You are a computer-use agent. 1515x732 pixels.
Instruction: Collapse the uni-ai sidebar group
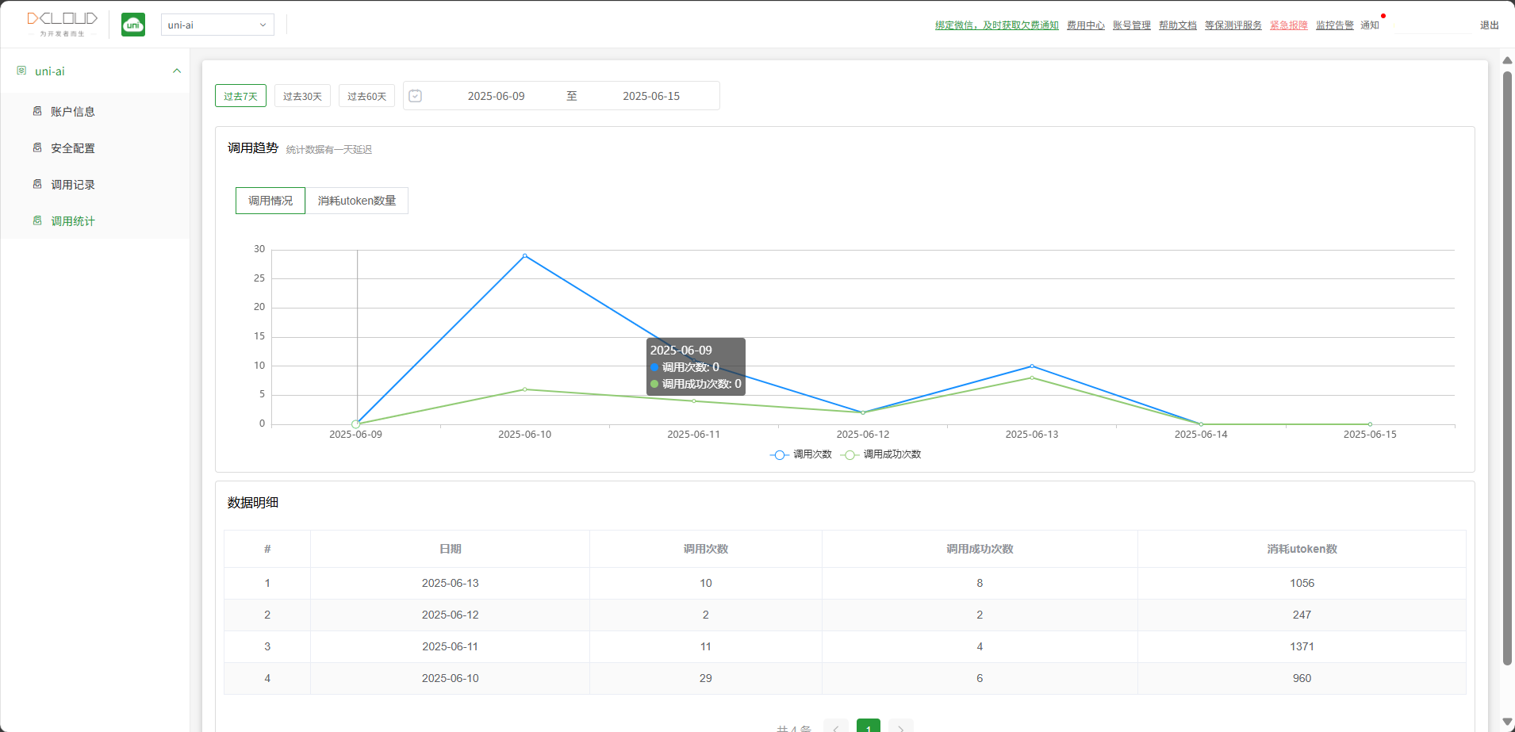click(177, 71)
